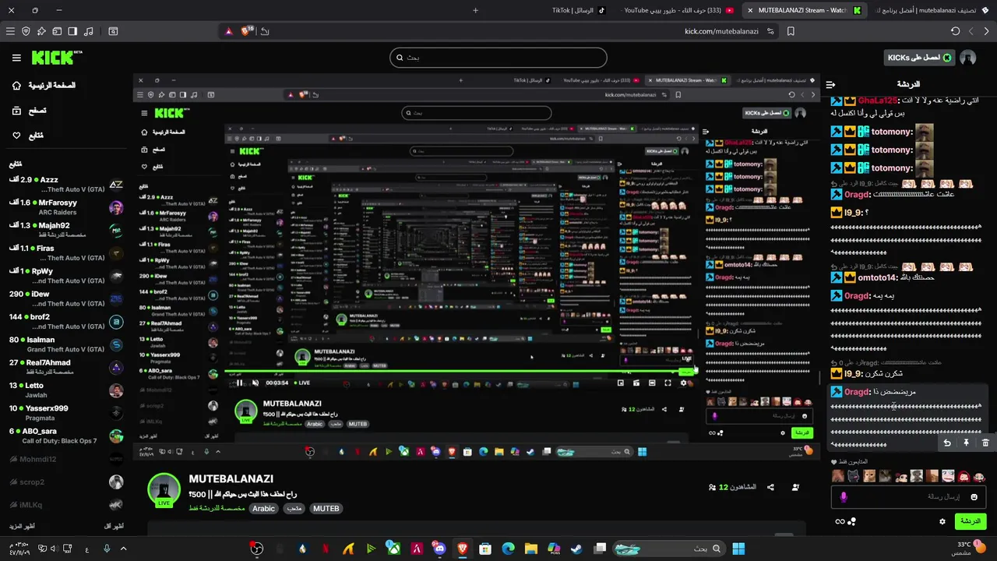The image size is (997, 561).
Task: Collapse the show less channels link
Action: coord(114,527)
